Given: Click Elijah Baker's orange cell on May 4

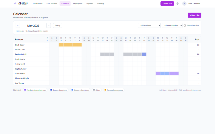Looking at the screenshot, I should point(61,45).
